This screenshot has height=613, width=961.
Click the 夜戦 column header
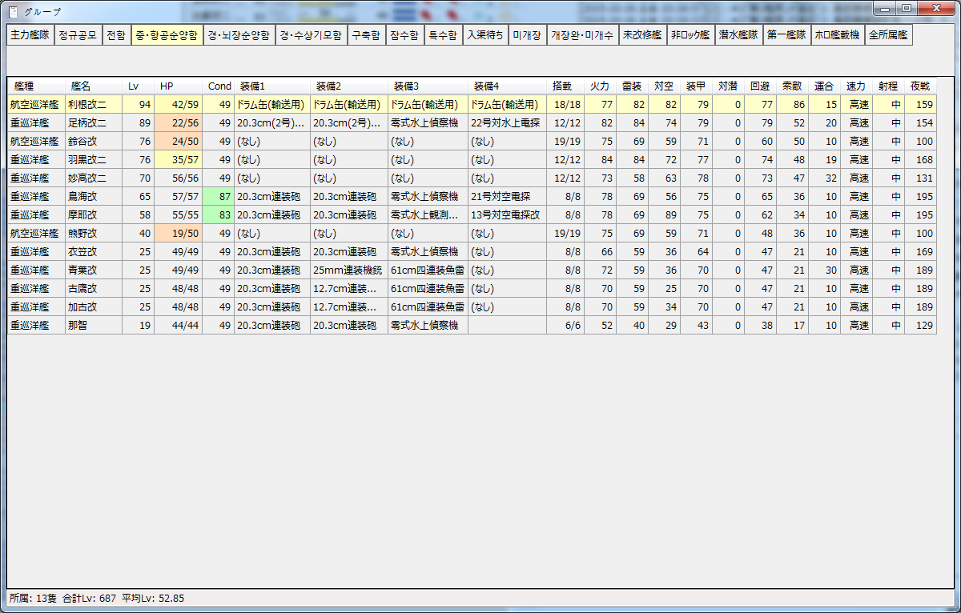(x=919, y=86)
